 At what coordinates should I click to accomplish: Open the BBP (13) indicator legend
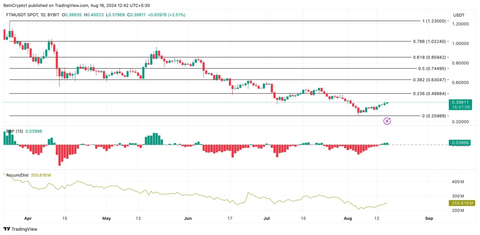15,131
